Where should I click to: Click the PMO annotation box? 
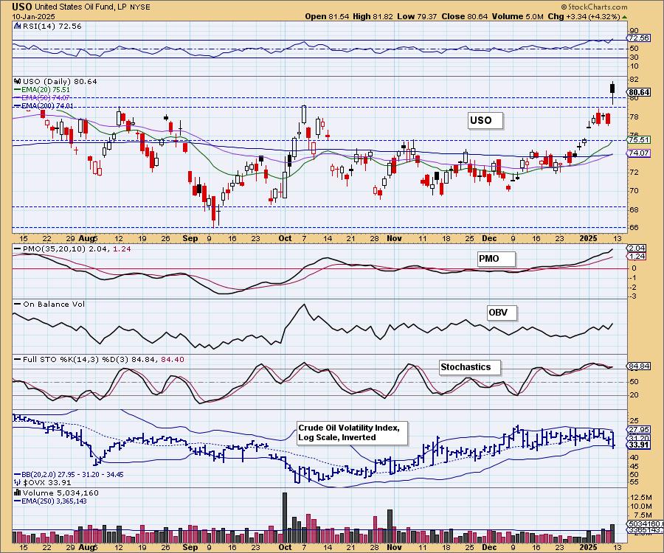tap(496, 259)
